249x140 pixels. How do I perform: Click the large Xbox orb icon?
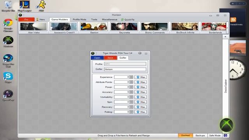click(226, 125)
